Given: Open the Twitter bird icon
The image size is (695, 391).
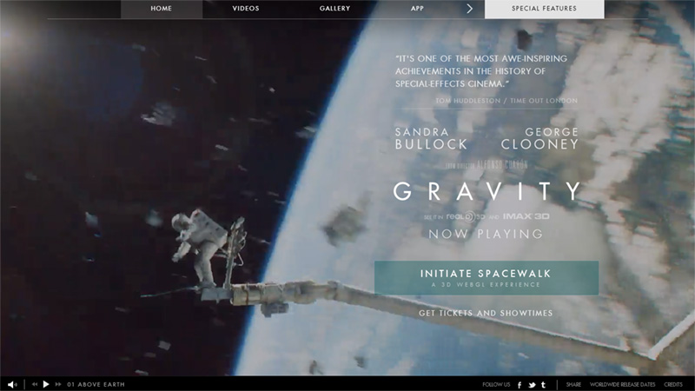Looking at the screenshot, I should [x=532, y=385].
